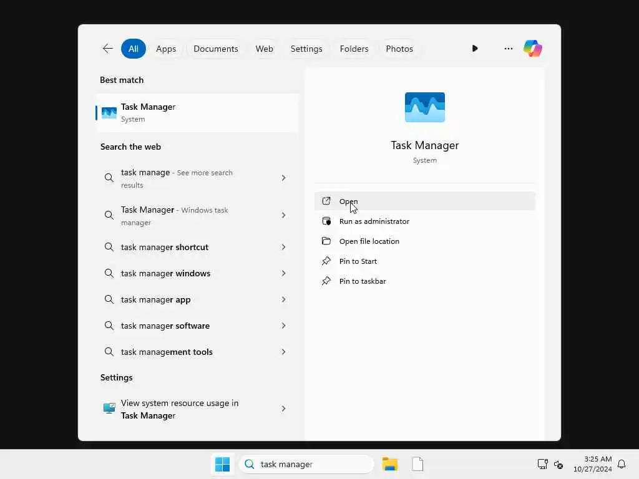The width and height of the screenshot is (639, 479).
Task: Click the taskbar search field containing 'task manager'
Action: (306, 464)
